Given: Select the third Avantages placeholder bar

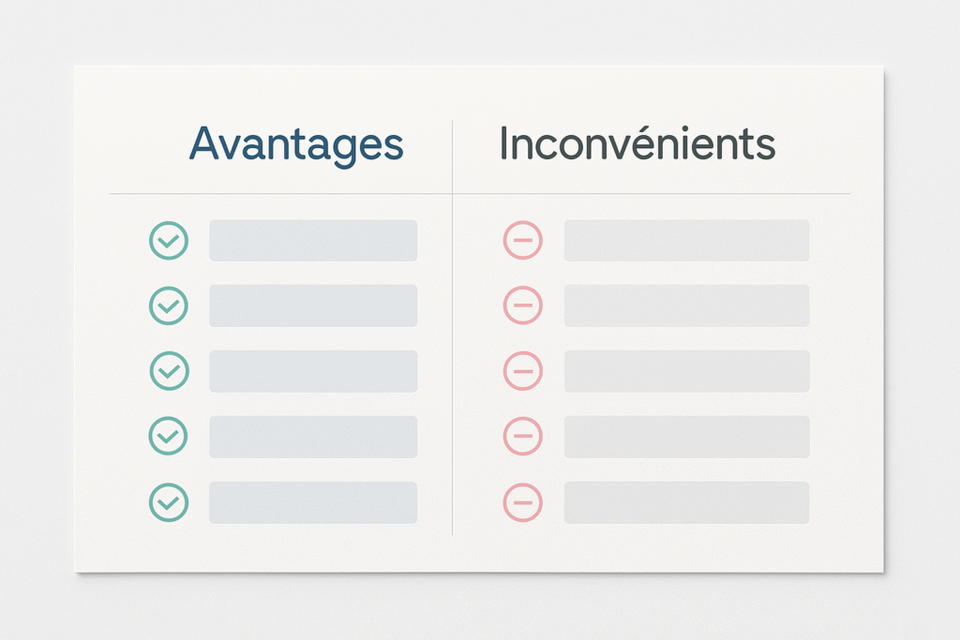Looking at the screenshot, I should (313, 371).
